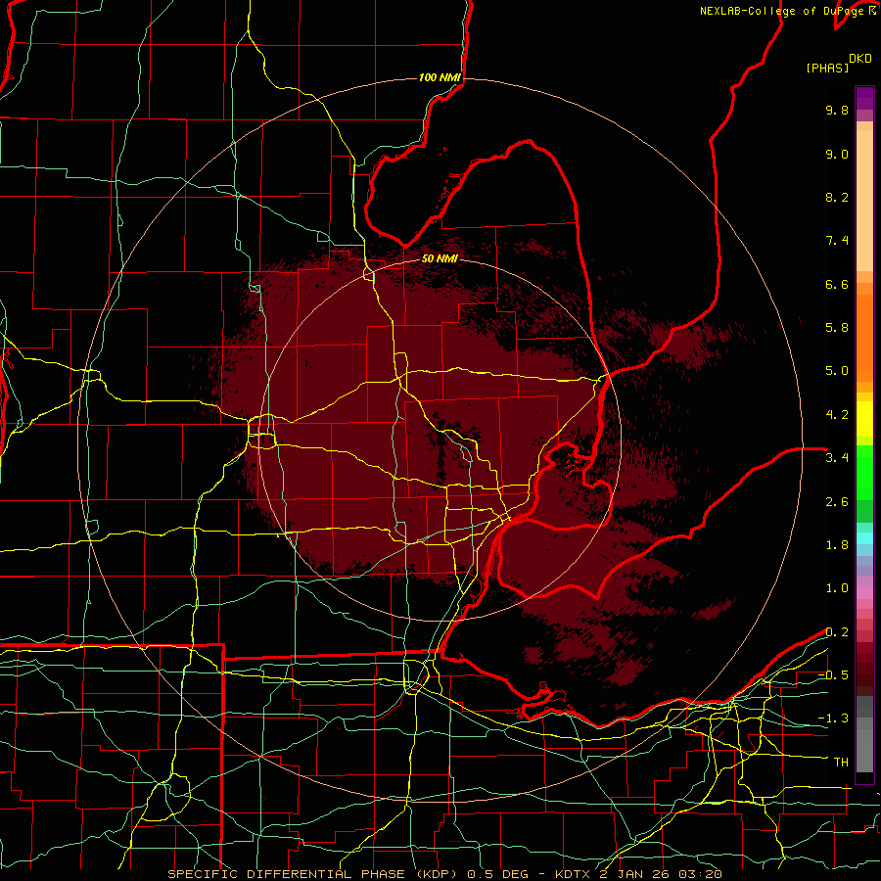Viewport: 881px width, 881px height.
Task: Click the -1.3 scale value
Action: pos(833,719)
